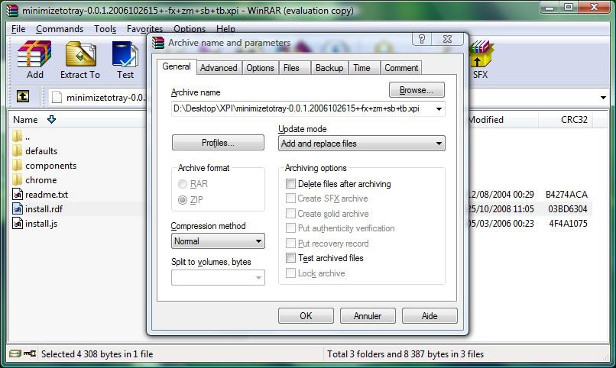Screen dimensions: 616x368
Task: Close the Archive name and parameters dialog
Action: click(x=447, y=39)
